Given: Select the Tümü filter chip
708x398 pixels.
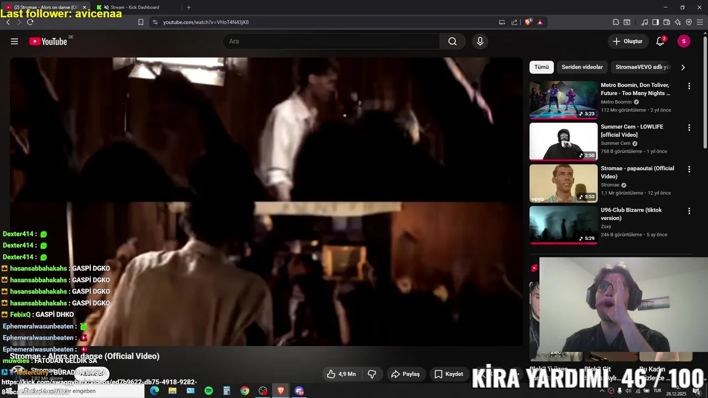Looking at the screenshot, I should 542,67.
